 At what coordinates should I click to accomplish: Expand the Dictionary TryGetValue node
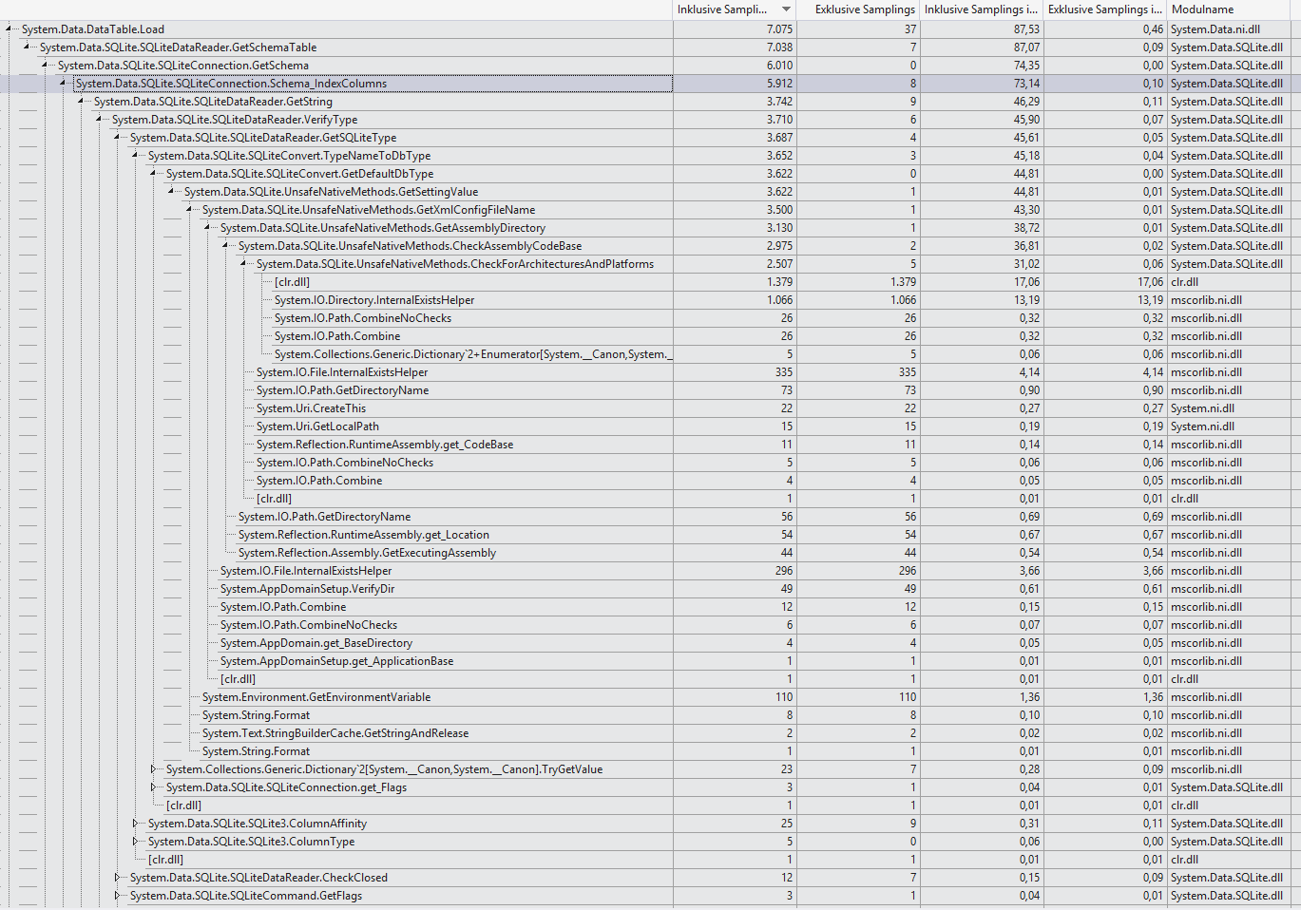(x=153, y=769)
